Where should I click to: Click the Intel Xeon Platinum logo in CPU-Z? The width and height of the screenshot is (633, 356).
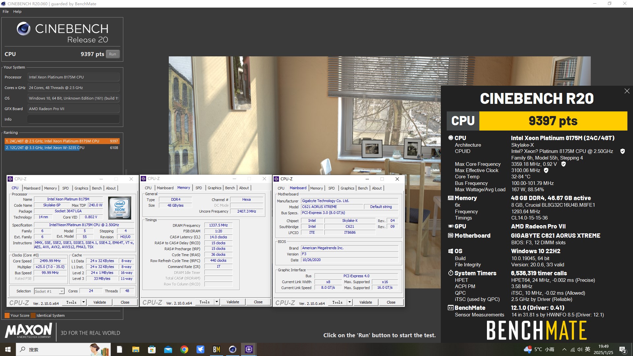[x=120, y=208]
